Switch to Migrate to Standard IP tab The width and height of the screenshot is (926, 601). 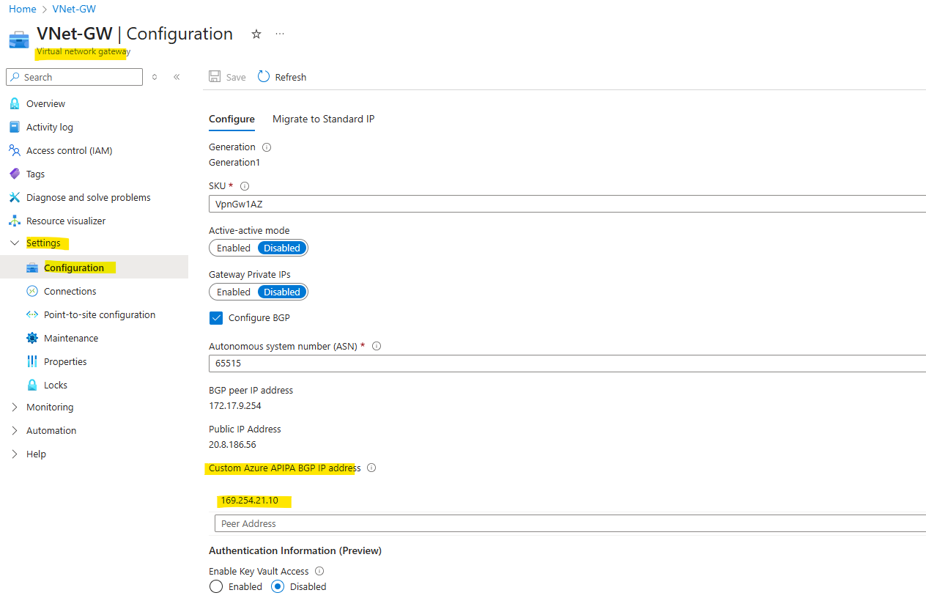coord(323,119)
